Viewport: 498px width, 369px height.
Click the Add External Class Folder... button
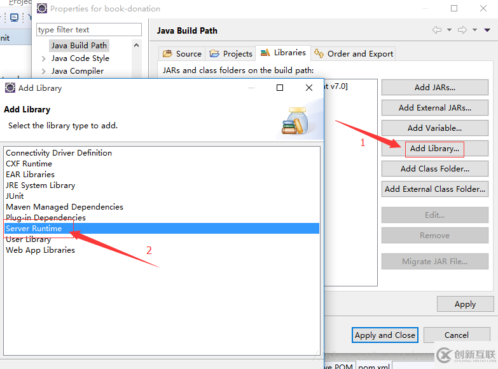coord(435,189)
